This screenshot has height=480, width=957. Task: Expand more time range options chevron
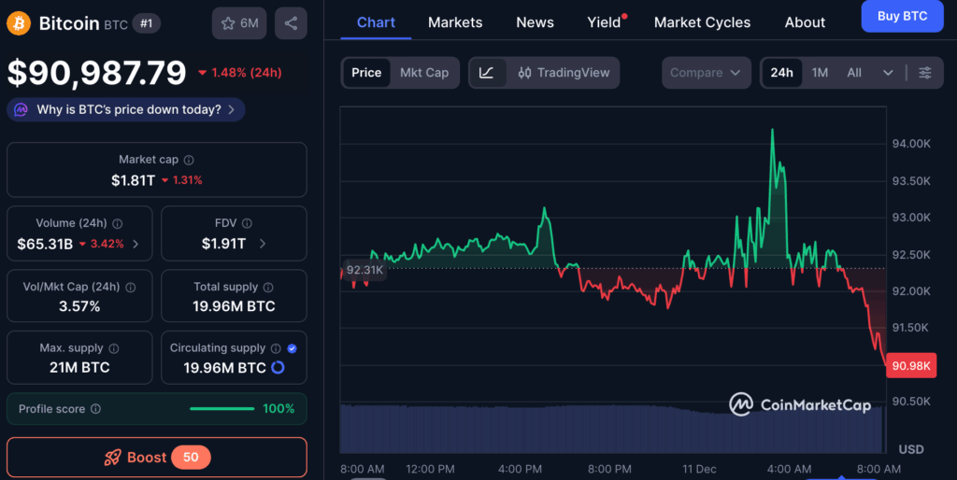[888, 73]
